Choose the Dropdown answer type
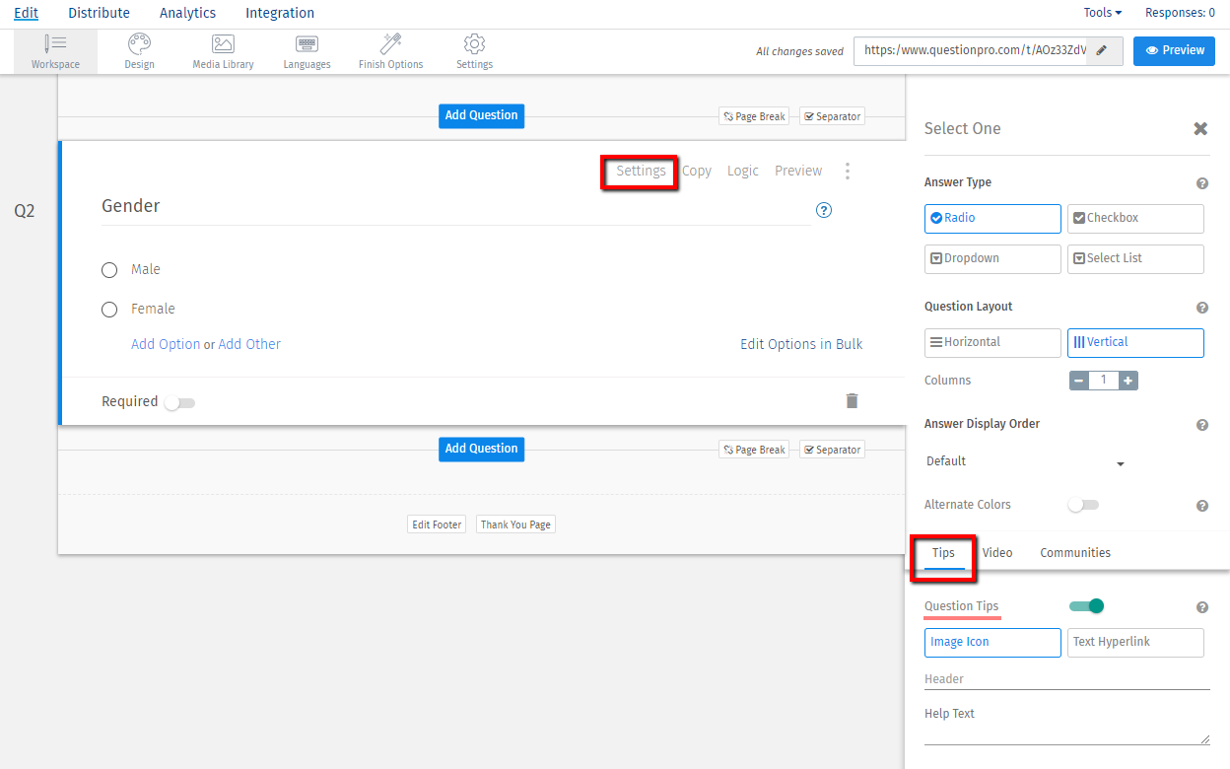1230x769 pixels. pyautogui.click(x=991, y=258)
